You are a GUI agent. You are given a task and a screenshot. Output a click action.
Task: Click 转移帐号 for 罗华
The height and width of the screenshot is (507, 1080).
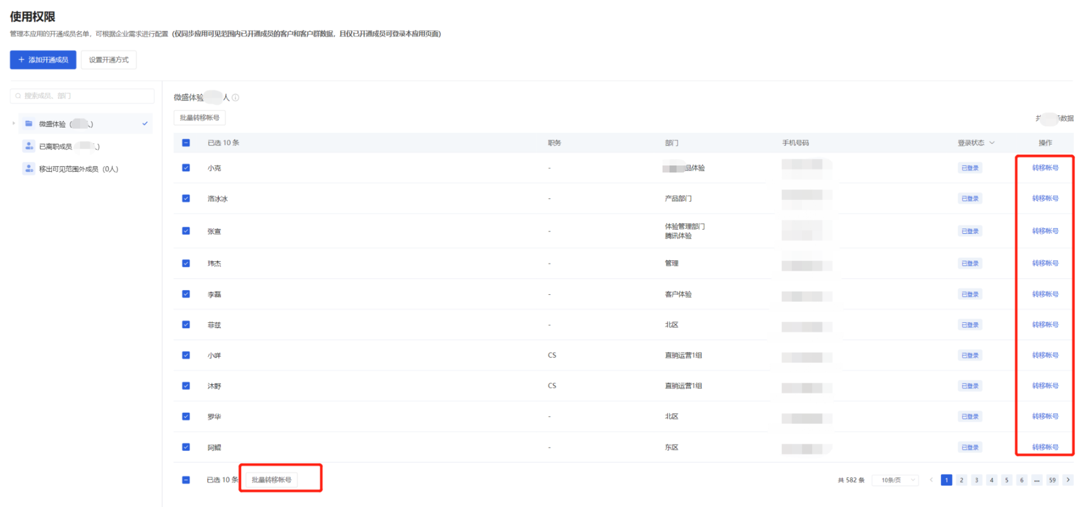click(1045, 416)
